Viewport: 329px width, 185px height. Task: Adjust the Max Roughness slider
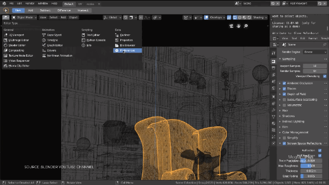tap(311, 165)
